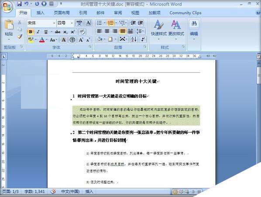The width and height of the screenshot is (261, 197).
Task: Click the enclose characters icon
Action: coord(72,40)
